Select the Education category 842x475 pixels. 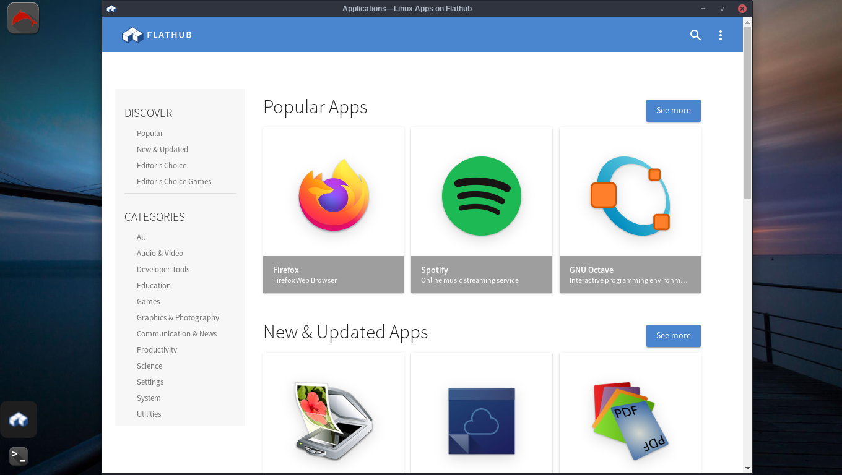tap(154, 286)
